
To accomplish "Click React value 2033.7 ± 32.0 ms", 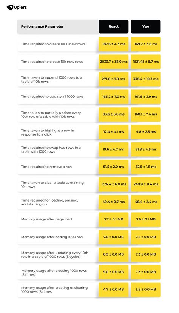I will point(114,62).
